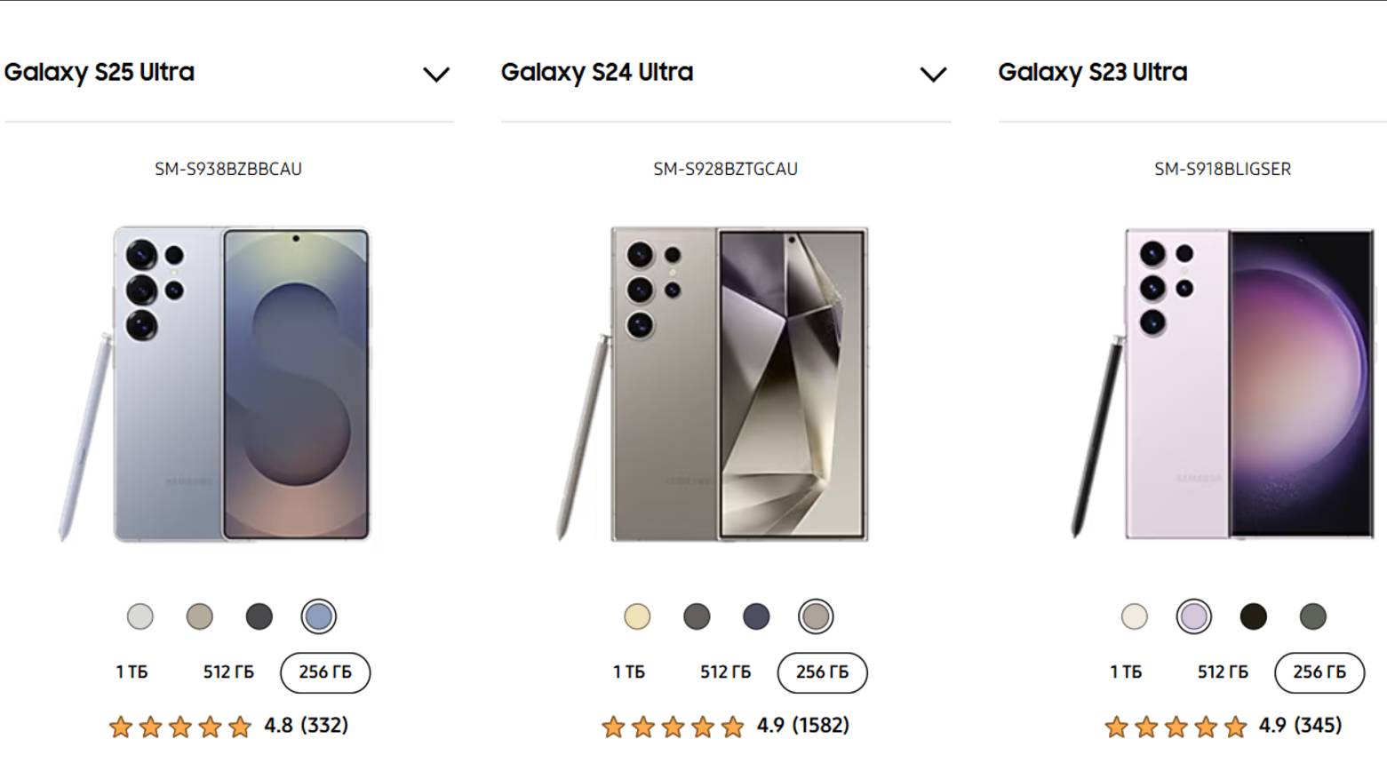Choose the black S23 Ultra color swatch
This screenshot has height=779, width=1387.
coord(1254,616)
